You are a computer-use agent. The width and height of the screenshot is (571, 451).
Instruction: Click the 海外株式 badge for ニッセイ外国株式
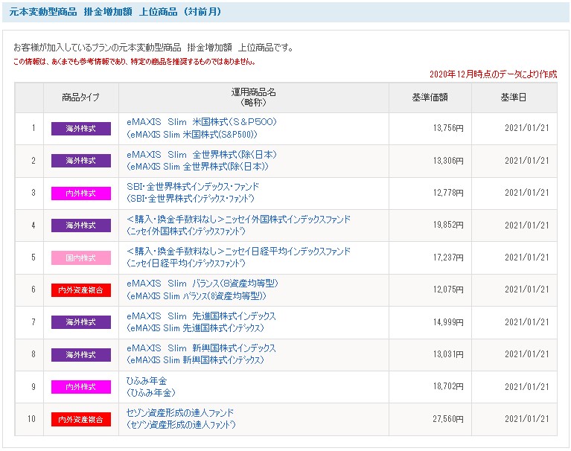coord(81,225)
